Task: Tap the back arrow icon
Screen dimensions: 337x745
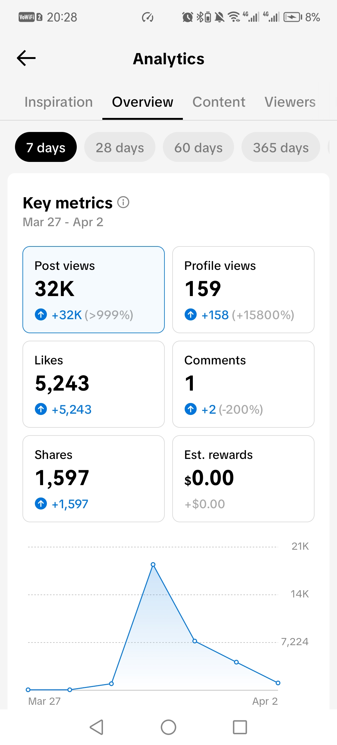Action: (26, 58)
